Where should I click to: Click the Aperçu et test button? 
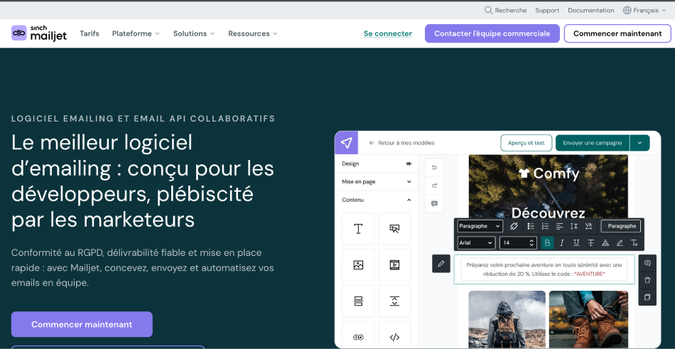coord(526,143)
